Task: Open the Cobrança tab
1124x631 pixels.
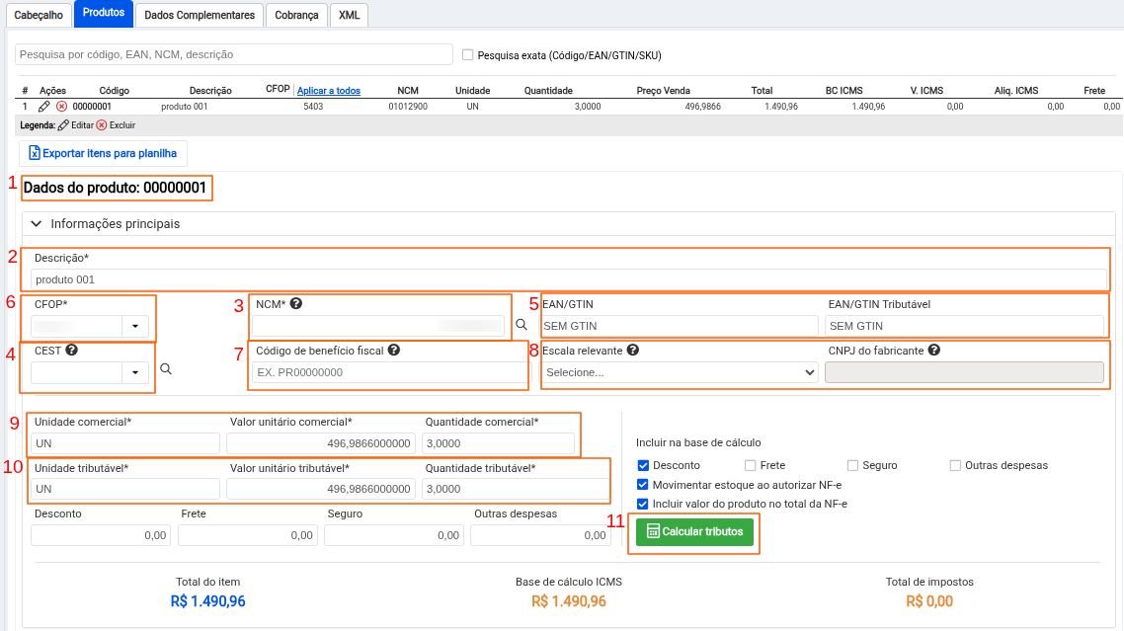Action: 296,15
